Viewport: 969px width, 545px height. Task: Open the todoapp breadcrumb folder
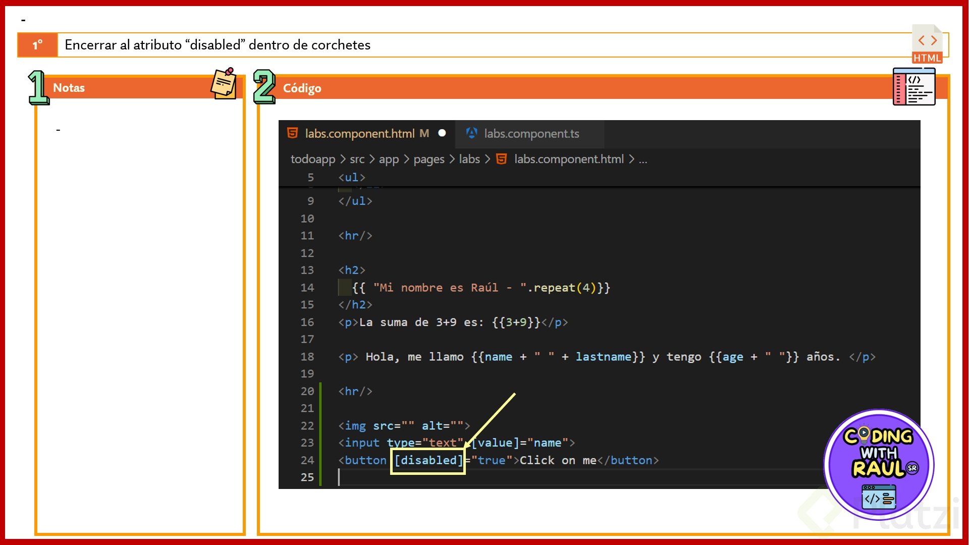312,159
